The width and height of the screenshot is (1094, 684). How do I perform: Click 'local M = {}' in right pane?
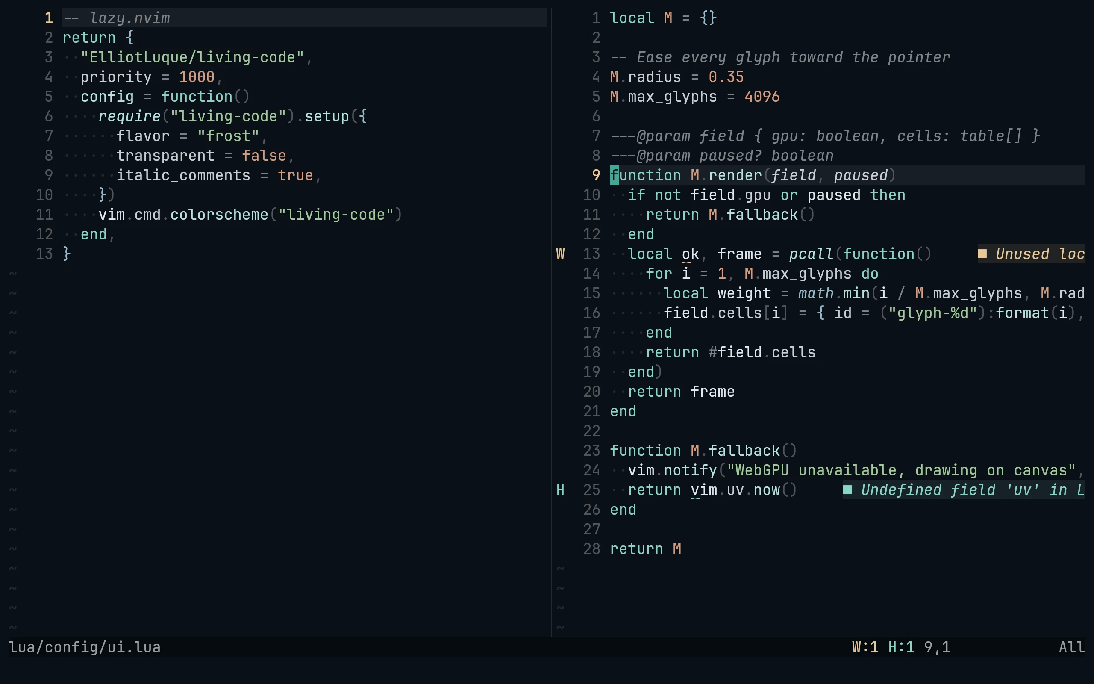click(663, 18)
